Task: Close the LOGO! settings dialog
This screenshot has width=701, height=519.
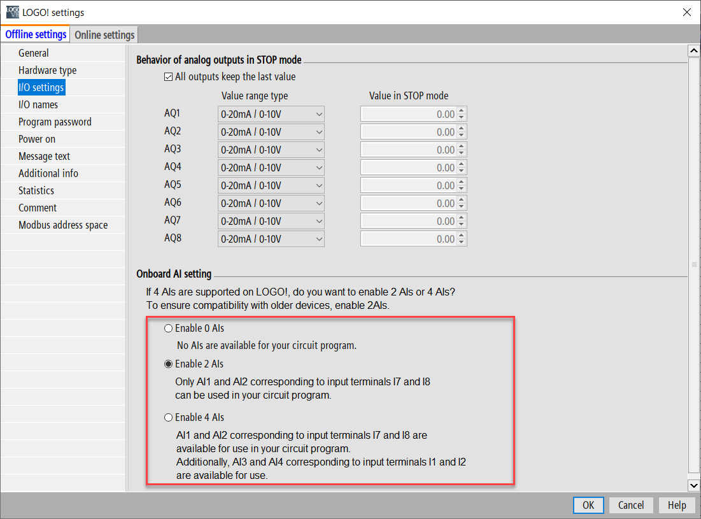Action: point(687,12)
